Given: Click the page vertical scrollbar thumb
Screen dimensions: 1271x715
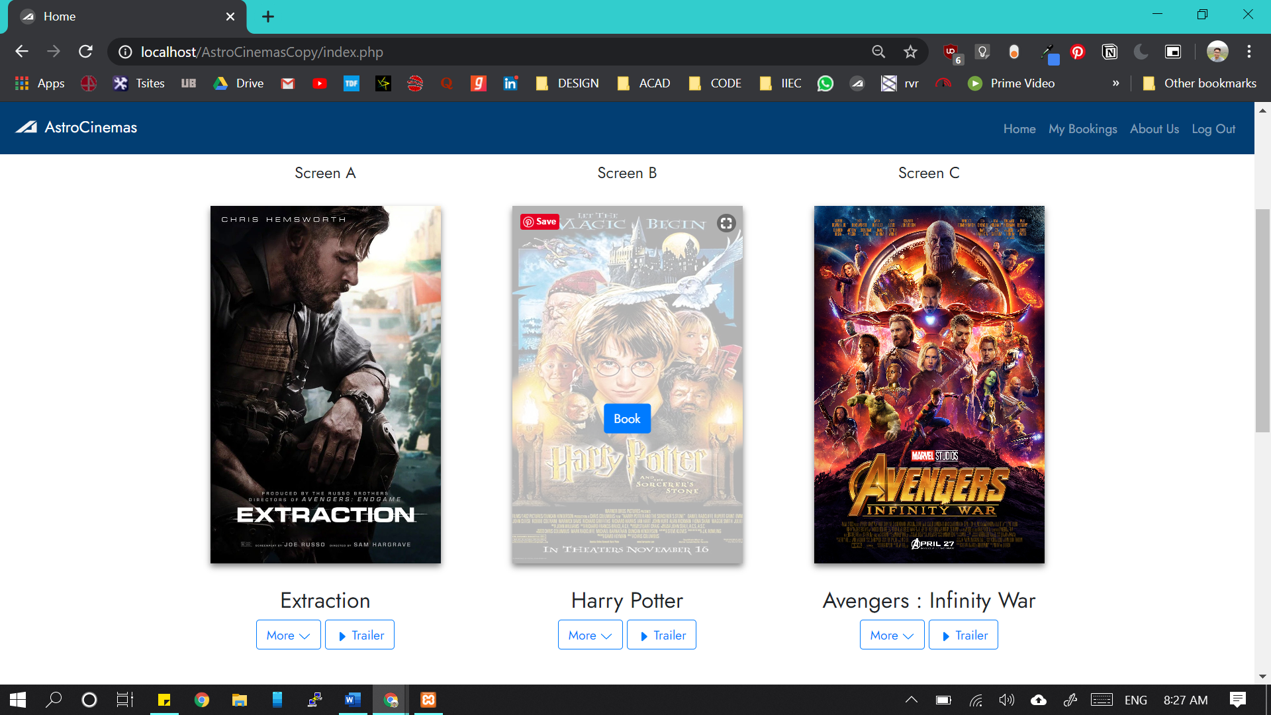Looking at the screenshot, I should pos(1262,320).
